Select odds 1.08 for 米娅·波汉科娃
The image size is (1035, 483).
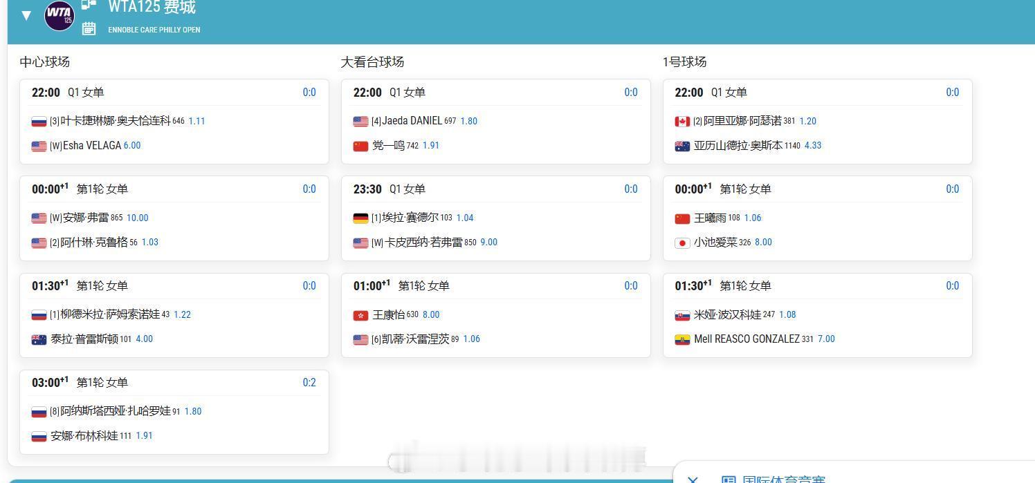click(787, 314)
